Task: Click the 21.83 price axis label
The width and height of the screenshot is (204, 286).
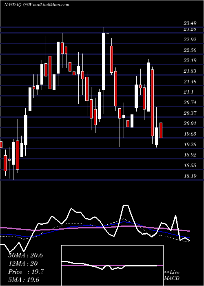Action: [190, 71]
